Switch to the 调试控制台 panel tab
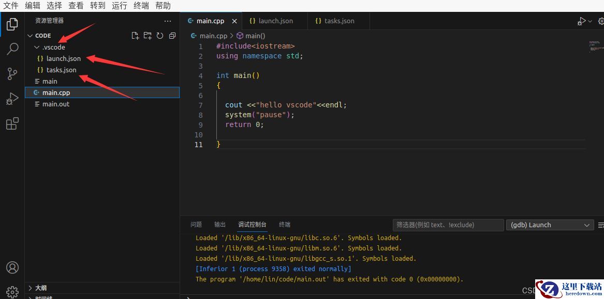This screenshot has height=299, width=604. pos(252,225)
